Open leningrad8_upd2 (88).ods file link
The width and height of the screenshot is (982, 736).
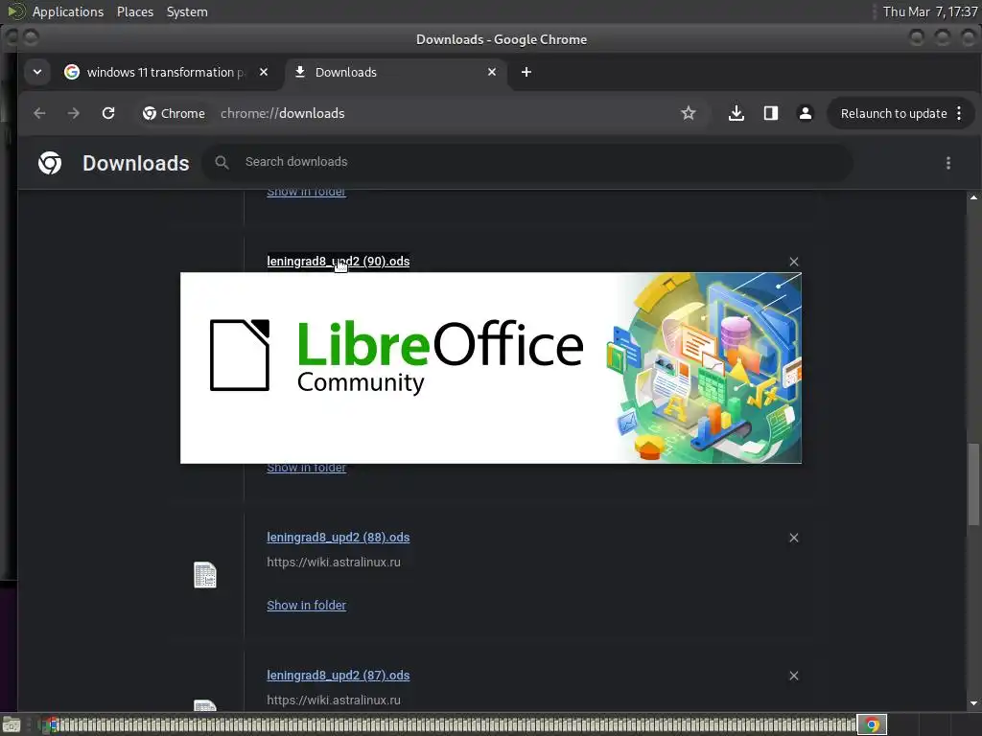[339, 537]
